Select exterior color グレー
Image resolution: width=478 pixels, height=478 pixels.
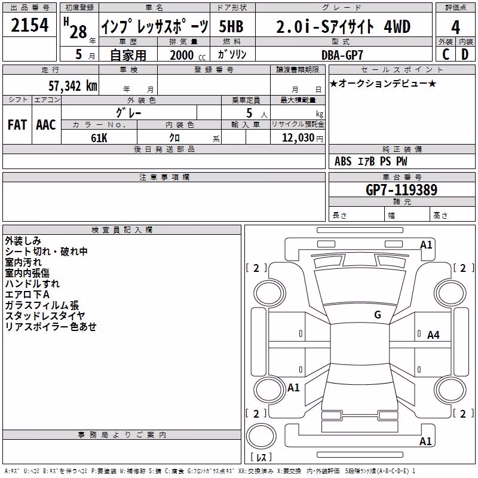128,113
